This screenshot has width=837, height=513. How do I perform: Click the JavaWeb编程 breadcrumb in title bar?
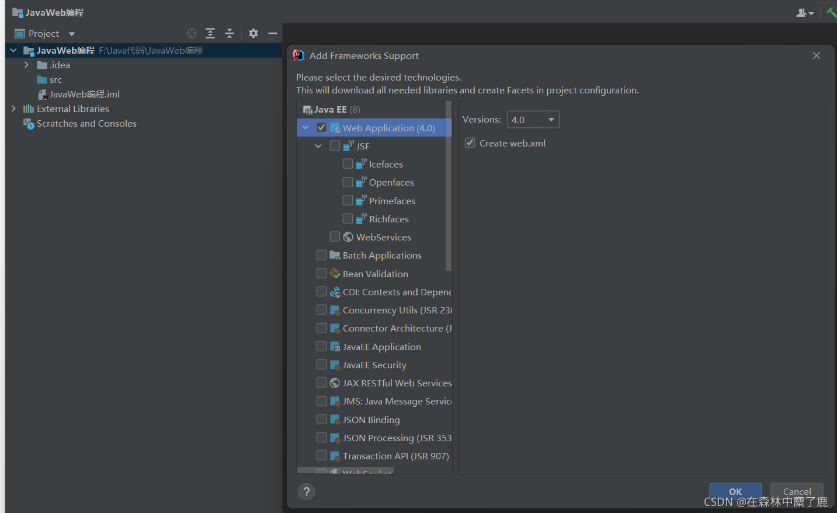tap(48, 12)
